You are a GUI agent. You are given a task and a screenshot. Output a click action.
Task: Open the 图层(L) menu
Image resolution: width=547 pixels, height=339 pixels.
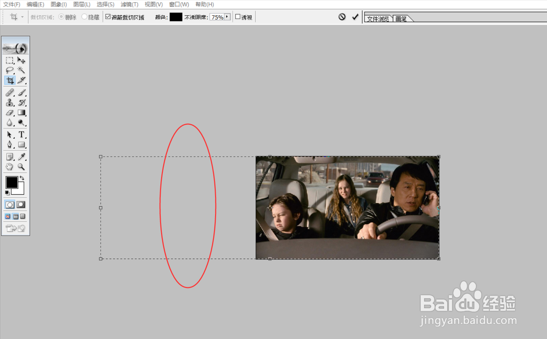[x=82, y=4]
